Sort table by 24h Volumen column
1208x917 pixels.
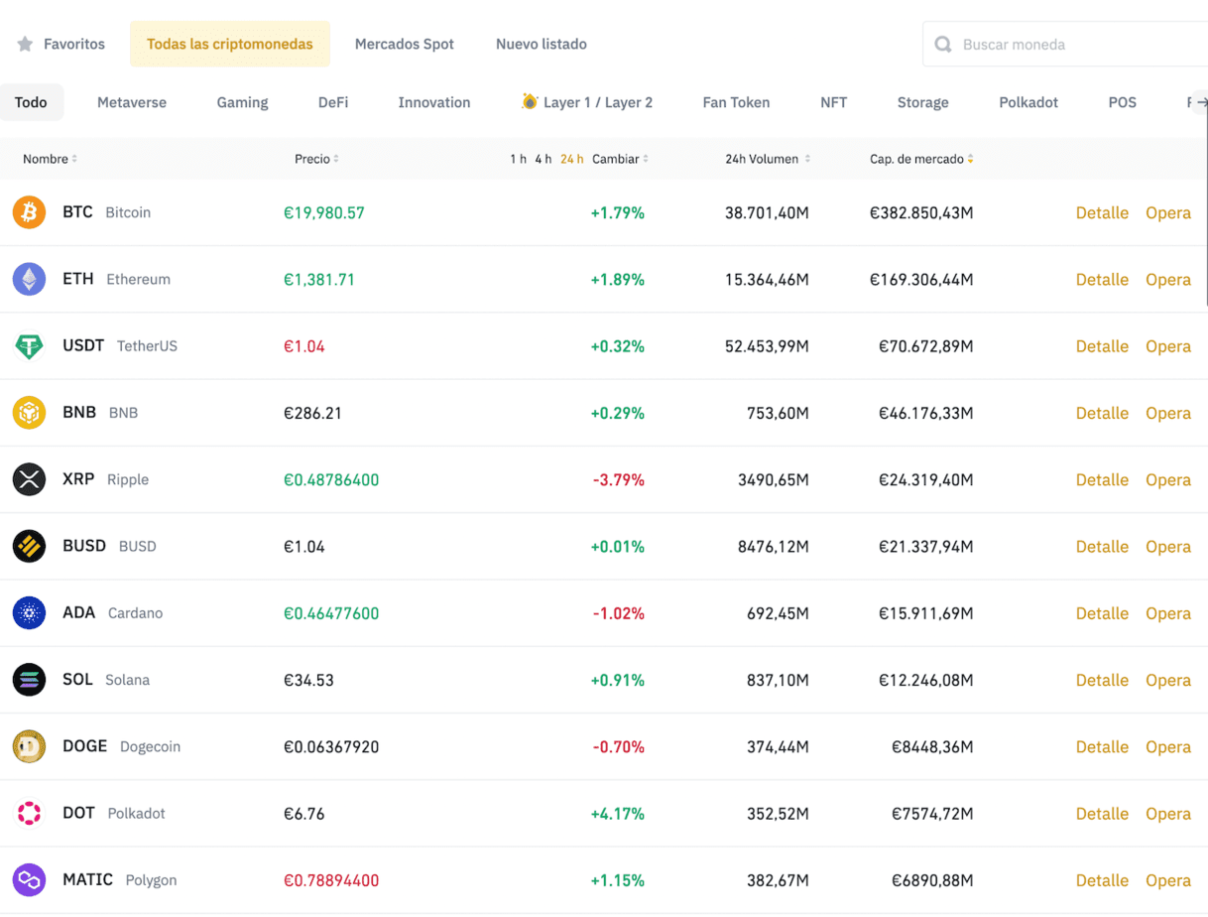click(768, 159)
